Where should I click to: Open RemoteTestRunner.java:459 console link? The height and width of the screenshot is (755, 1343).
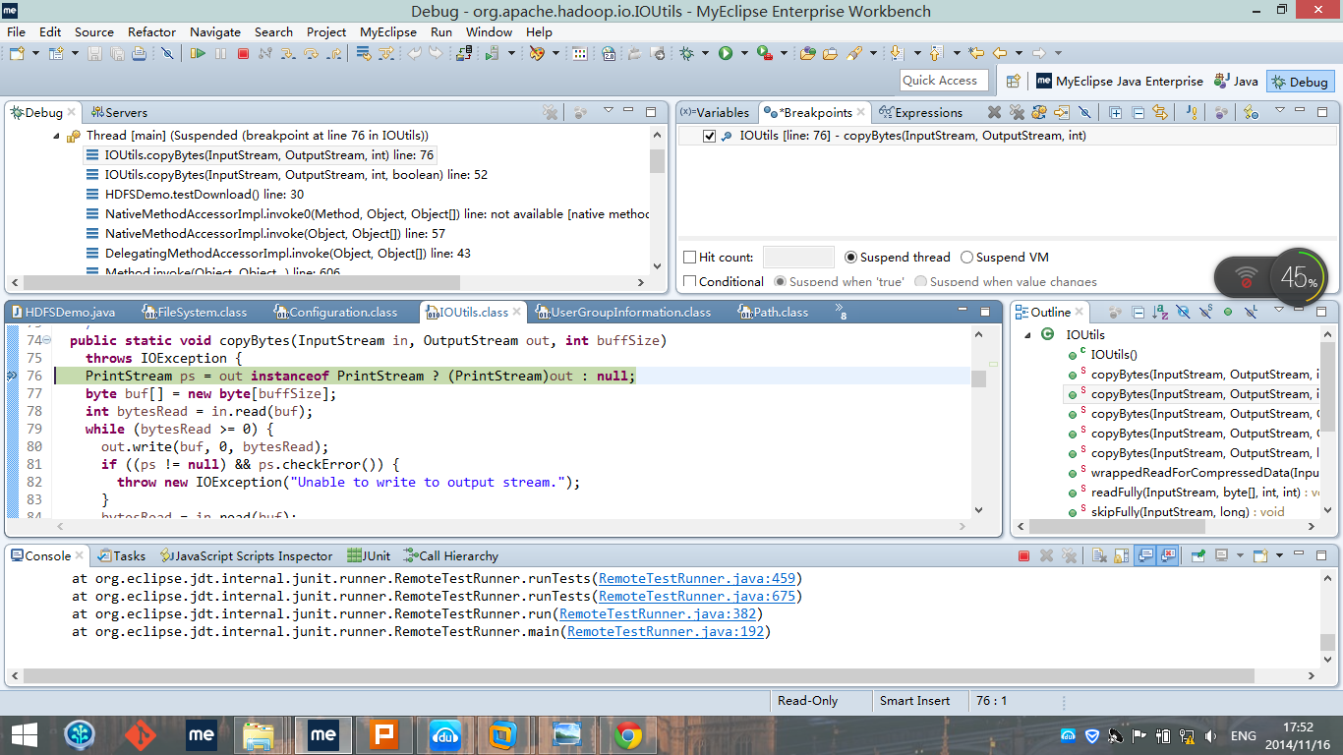(x=699, y=578)
